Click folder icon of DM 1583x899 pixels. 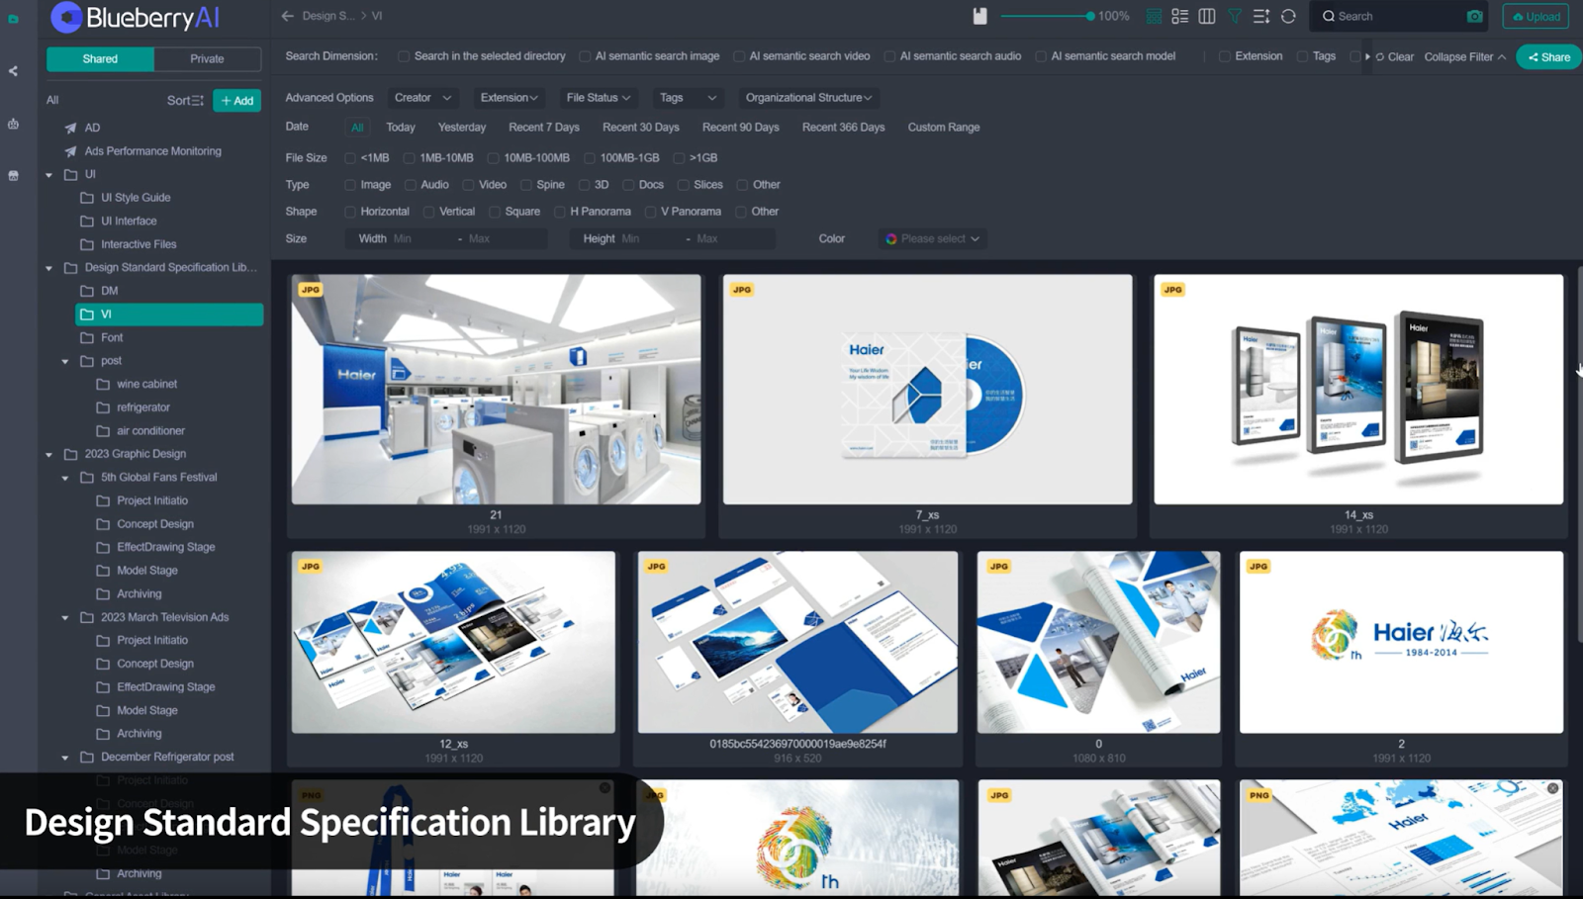pyautogui.click(x=87, y=291)
